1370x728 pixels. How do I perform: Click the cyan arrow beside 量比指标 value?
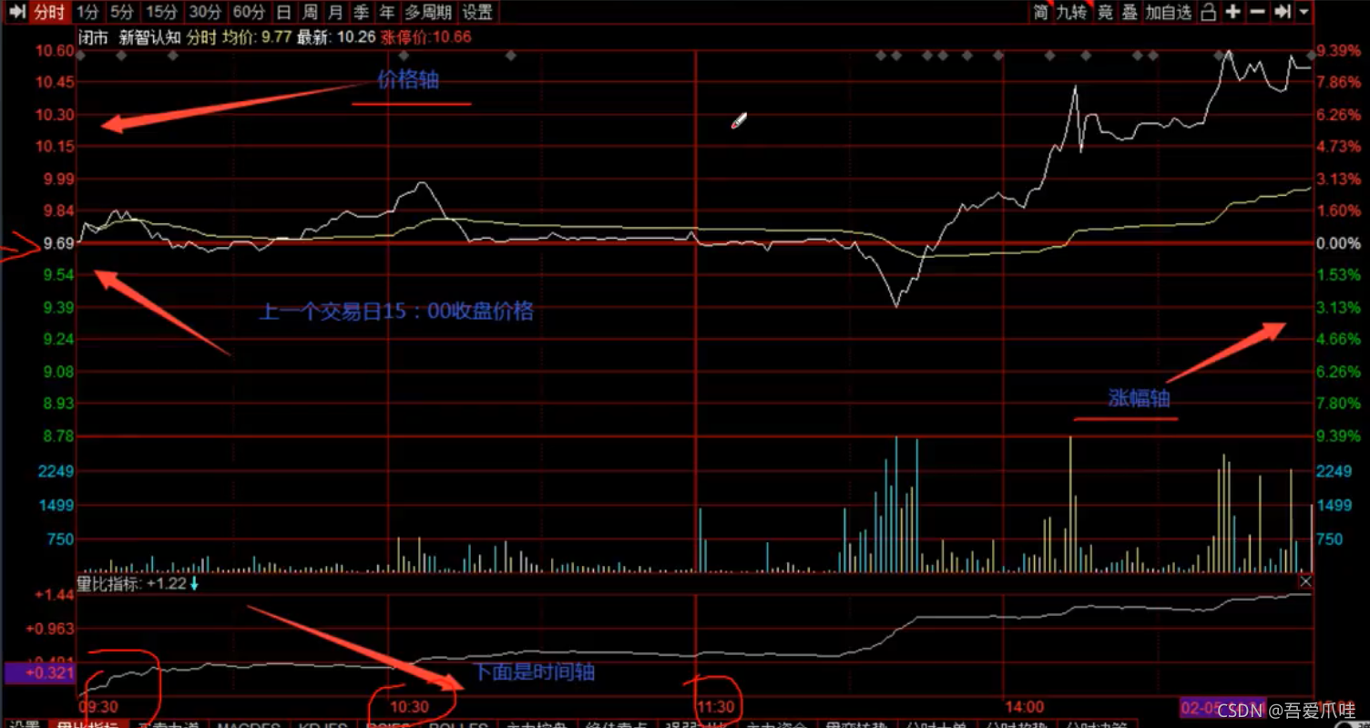pyautogui.click(x=194, y=584)
